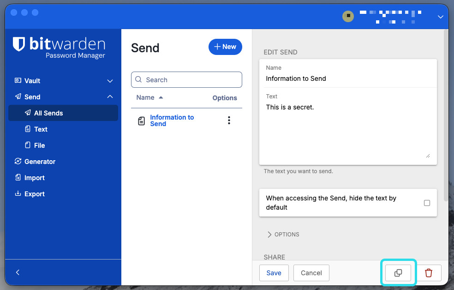454x290 pixels.
Task: Open the dropdown chevron in the top-right bar
Action: (x=440, y=17)
